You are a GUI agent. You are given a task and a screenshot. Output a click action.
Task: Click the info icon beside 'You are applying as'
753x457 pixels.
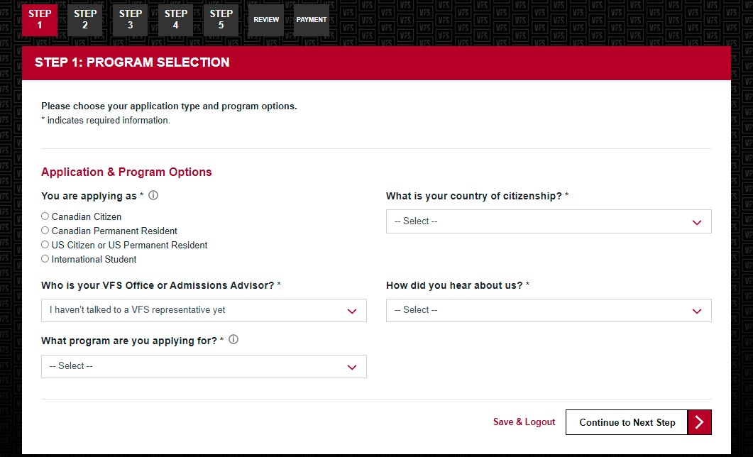[x=153, y=195]
